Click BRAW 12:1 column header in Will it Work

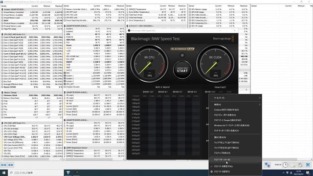(148, 92)
